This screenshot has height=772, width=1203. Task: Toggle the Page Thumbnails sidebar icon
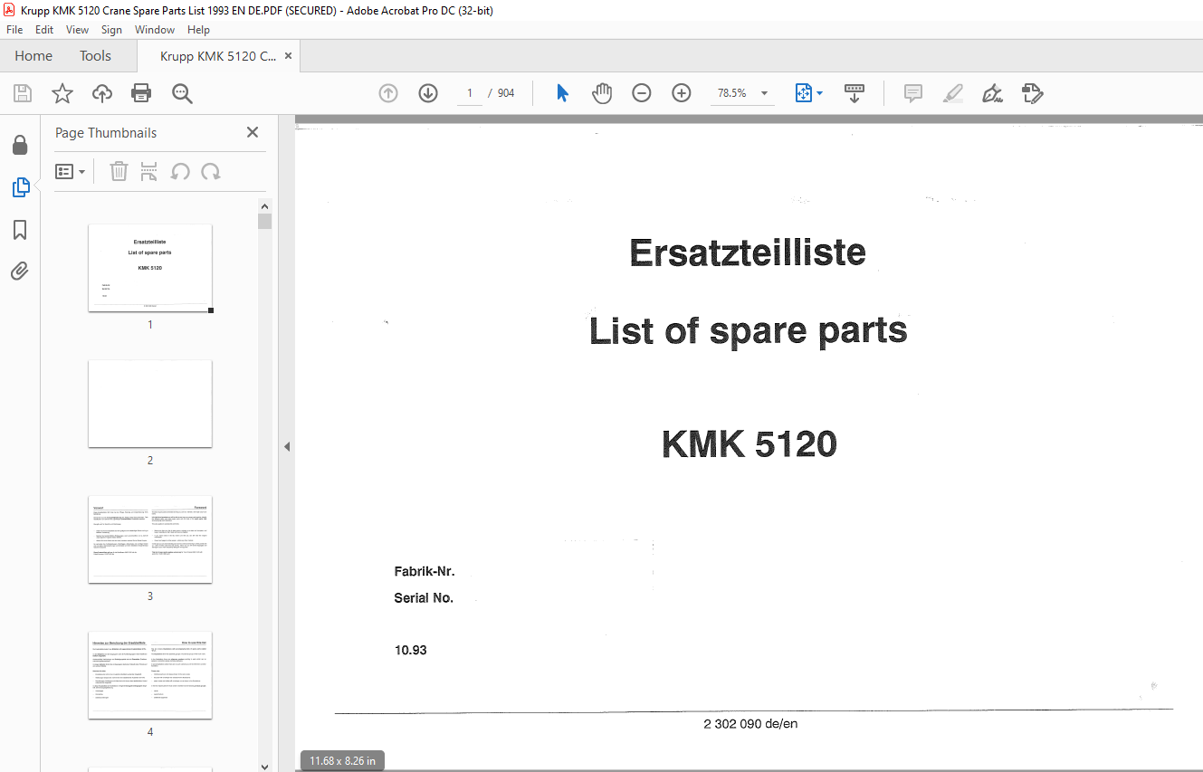point(20,187)
